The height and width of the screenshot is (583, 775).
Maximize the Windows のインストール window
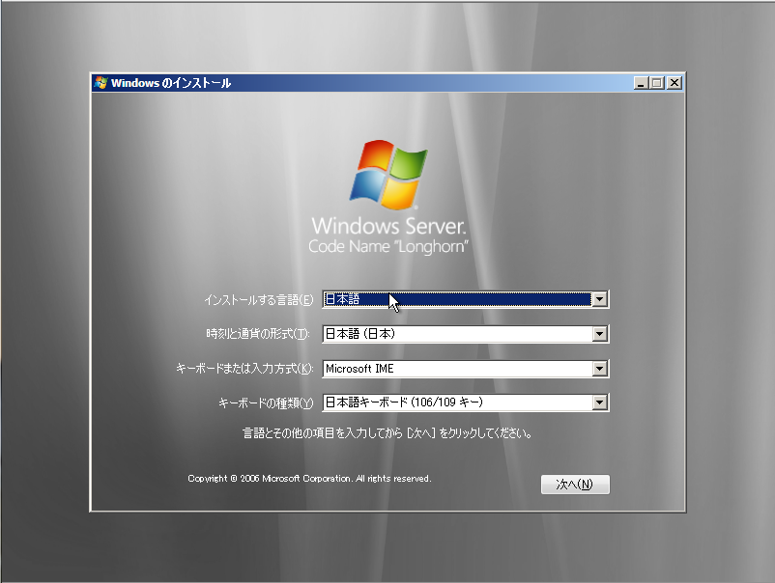point(657,83)
